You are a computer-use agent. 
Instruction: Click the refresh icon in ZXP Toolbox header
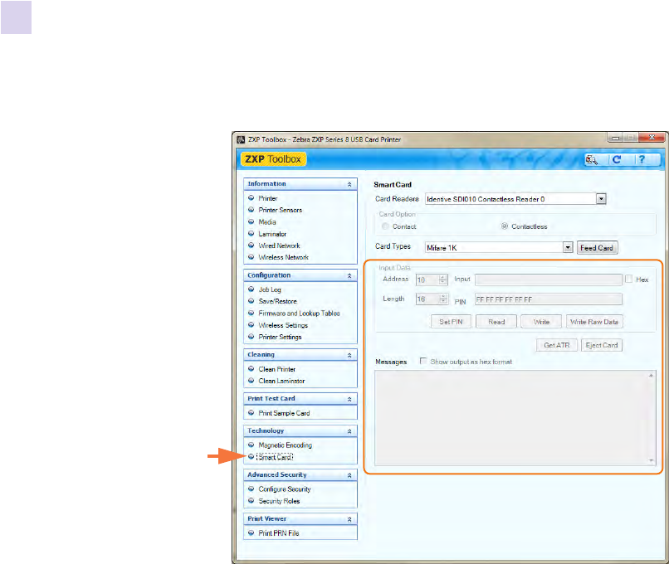click(617, 159)
